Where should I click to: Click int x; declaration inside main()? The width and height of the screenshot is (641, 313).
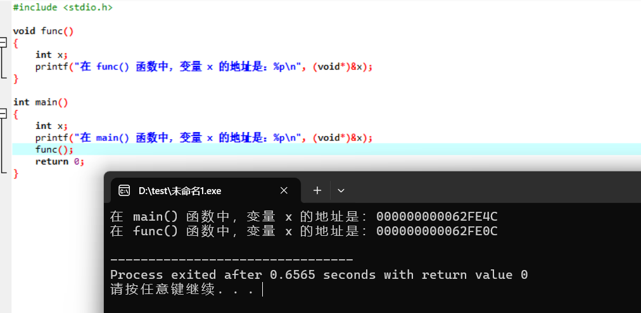pos(51,126)
